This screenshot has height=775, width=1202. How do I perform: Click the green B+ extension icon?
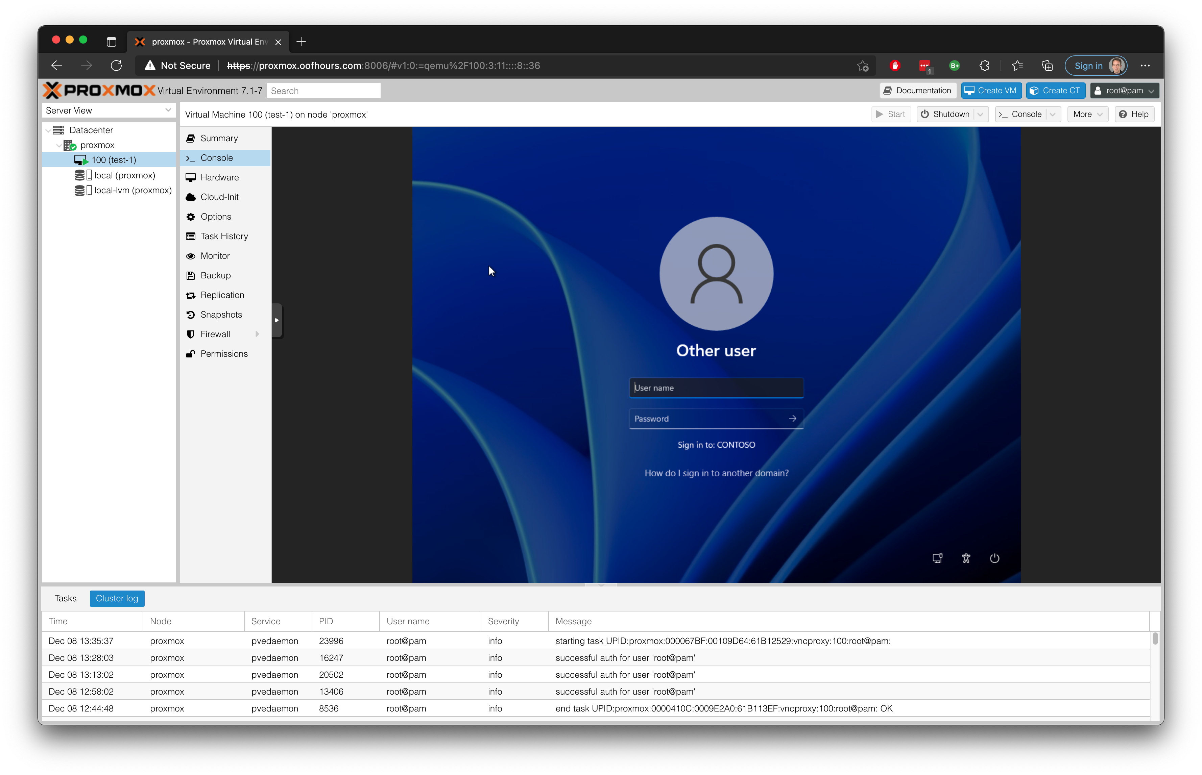tap(955, 66)
